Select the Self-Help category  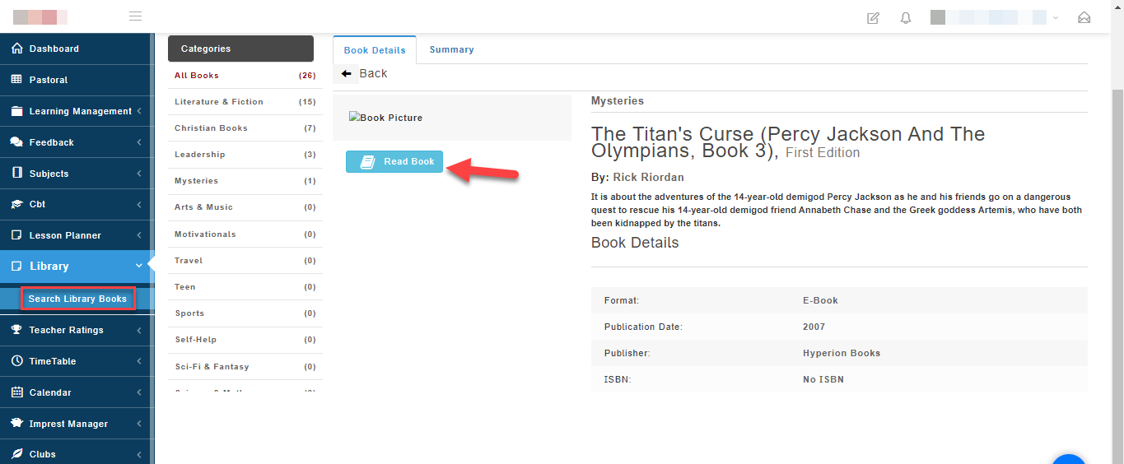click(x=245, y=340)
